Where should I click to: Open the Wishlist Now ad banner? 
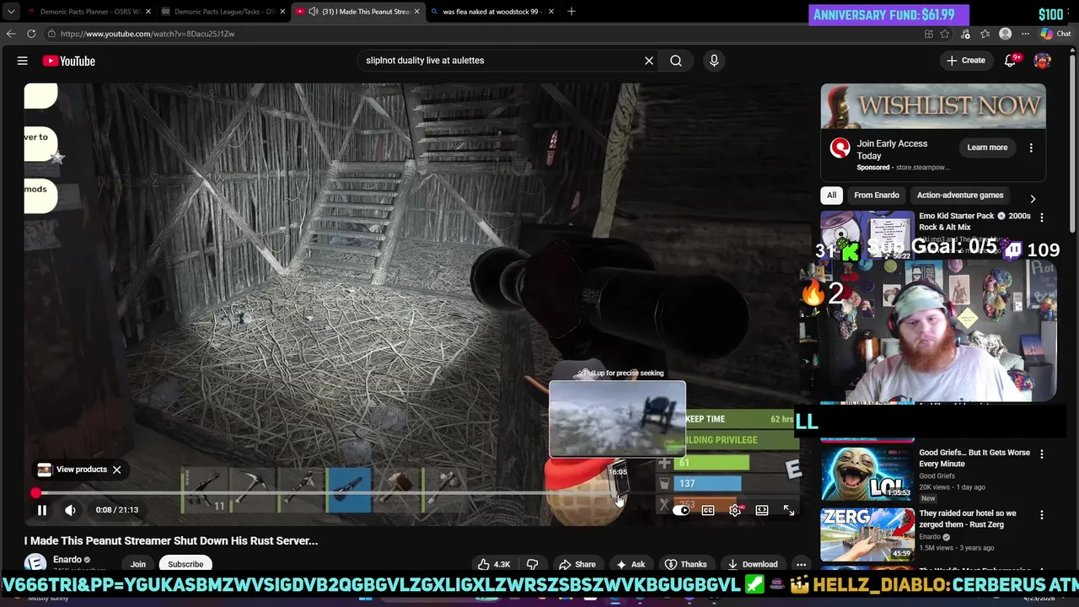pyautogui.click(x=933, y=106)
